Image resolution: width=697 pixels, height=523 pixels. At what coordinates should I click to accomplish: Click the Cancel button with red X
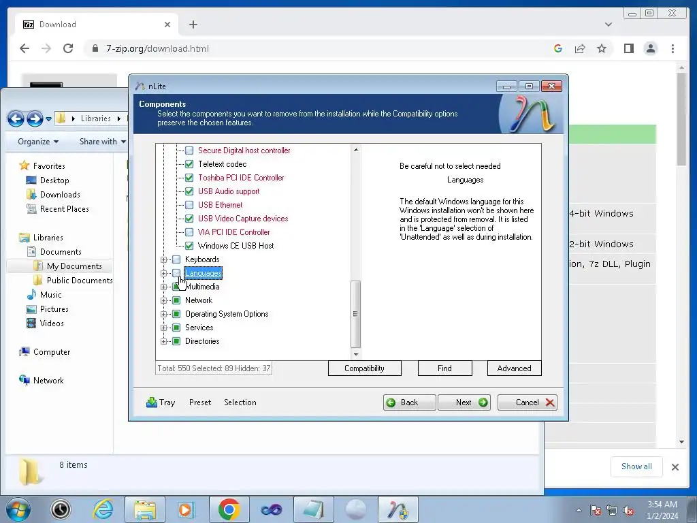[528, 402]
